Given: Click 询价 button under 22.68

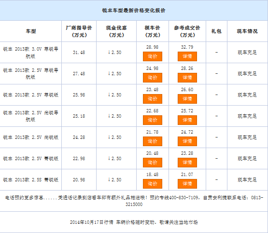Looking at the screenshot, I should coord(153,120).
